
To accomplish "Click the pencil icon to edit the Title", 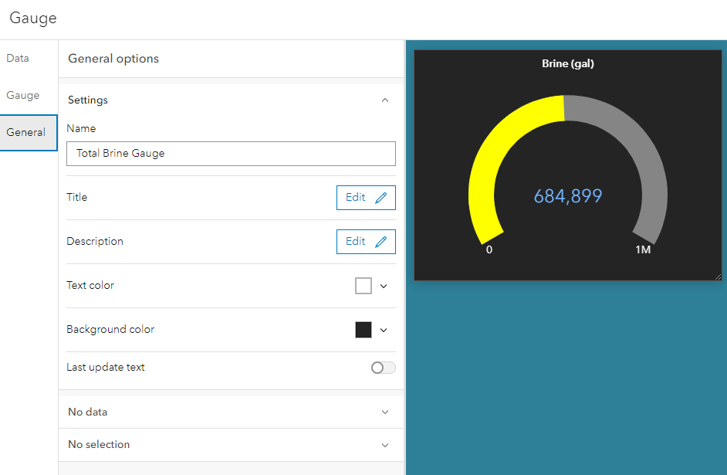I will click(381, 198).
